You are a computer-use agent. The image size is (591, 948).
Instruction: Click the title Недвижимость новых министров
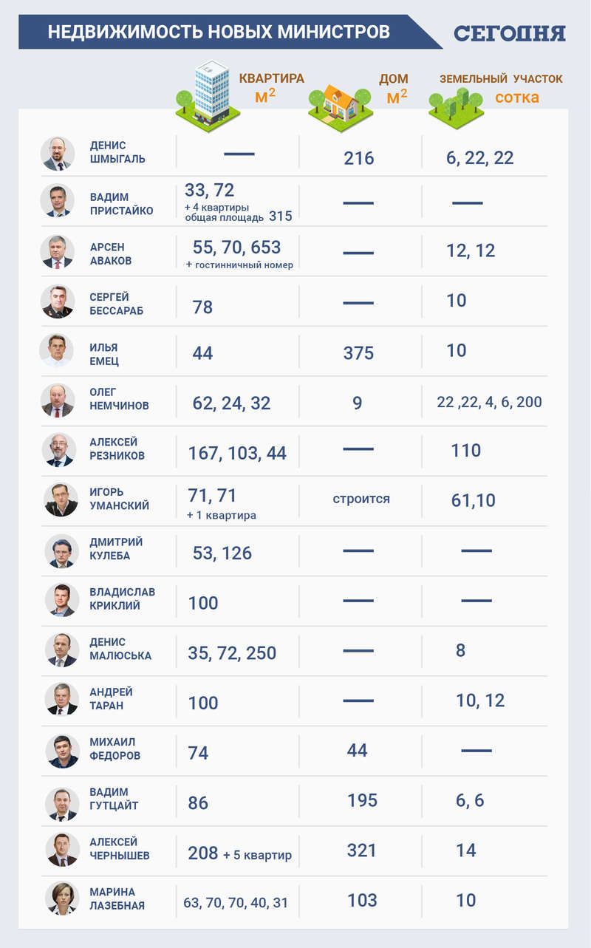click(x=219, y=32)
